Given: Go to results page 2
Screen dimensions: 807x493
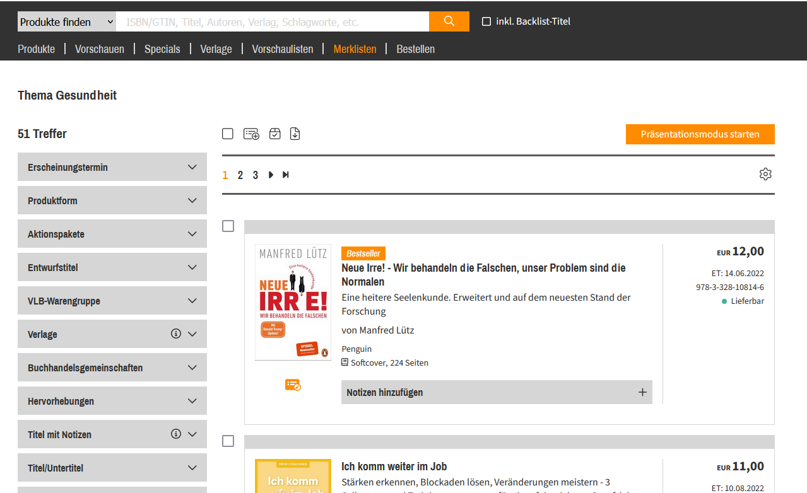Looking at the screenshot, I should coord(240,175).
